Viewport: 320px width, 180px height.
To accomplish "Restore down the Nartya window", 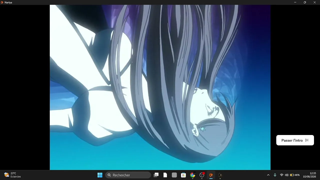I will pyautogui.click(x=305, y=2).
